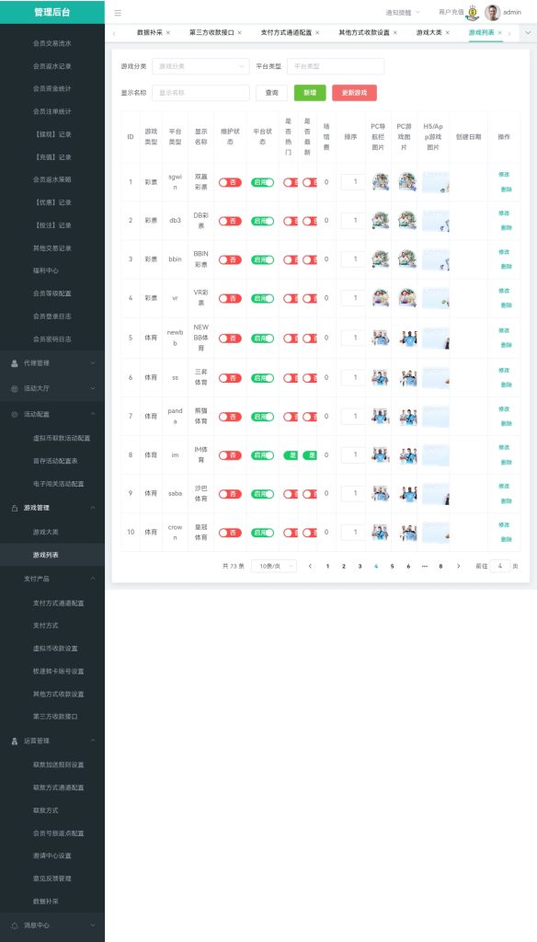
Task: Go to page 8 in pagination
Action: point(440,567)
